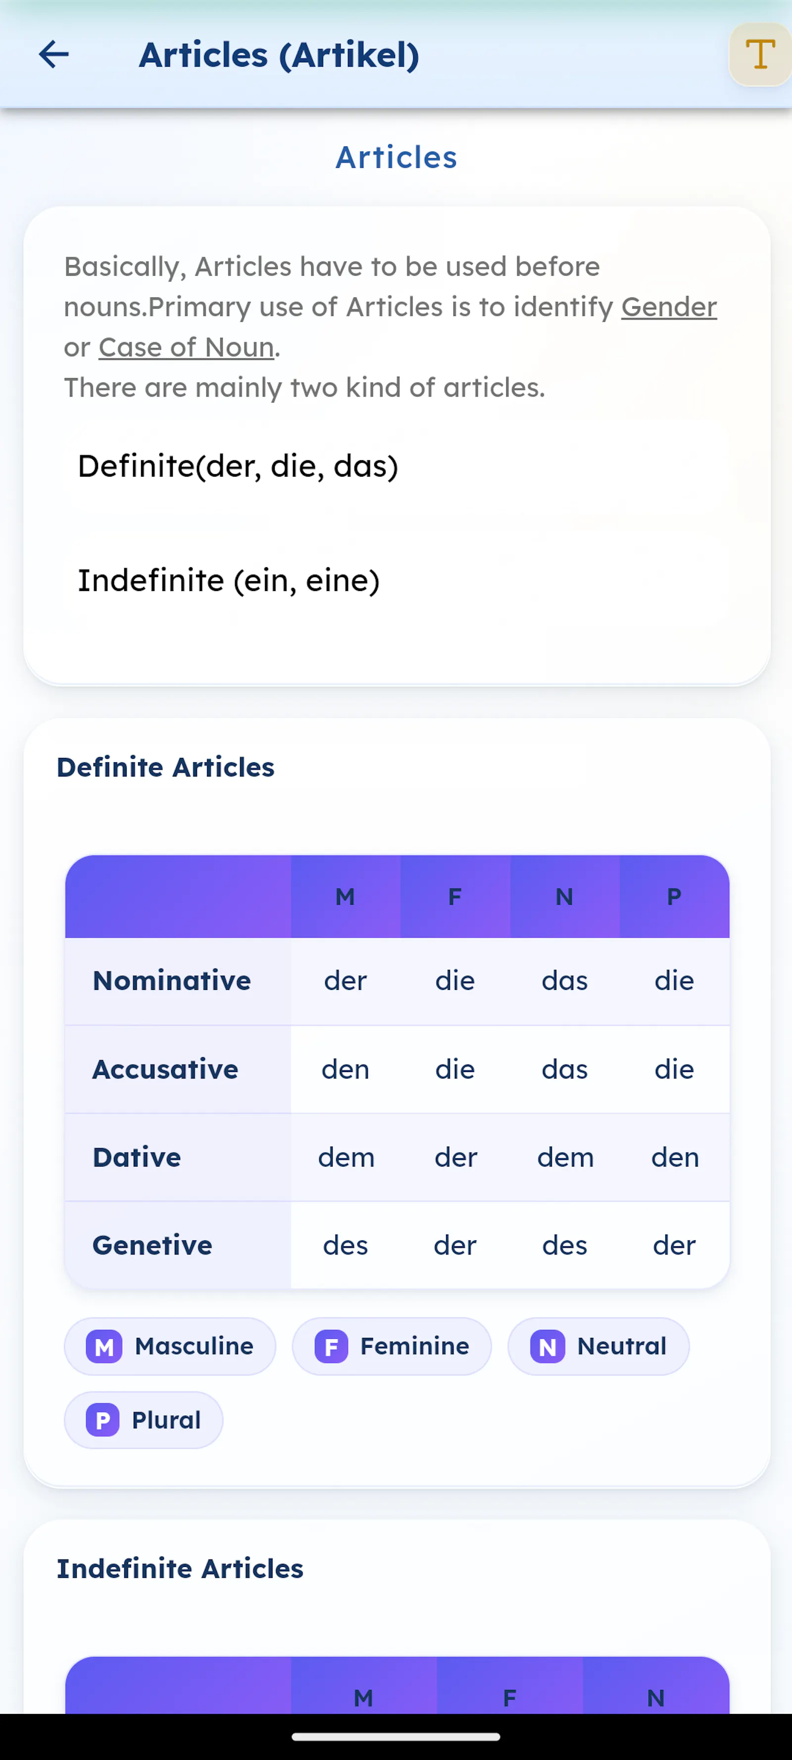Select the Genetive row label
The width and height of the screenshot is (792, 1760).
click(152, 1246)
